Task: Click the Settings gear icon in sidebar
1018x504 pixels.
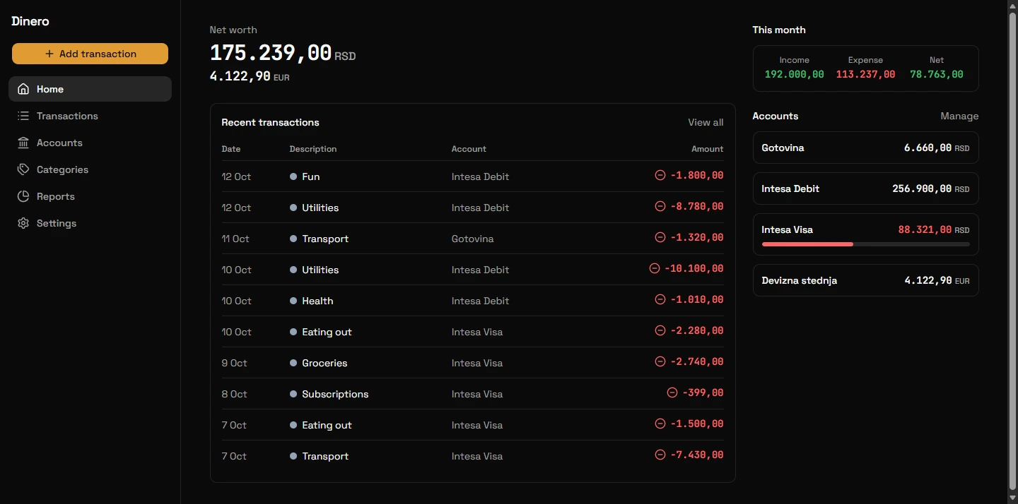Action: tap(23, 223)
